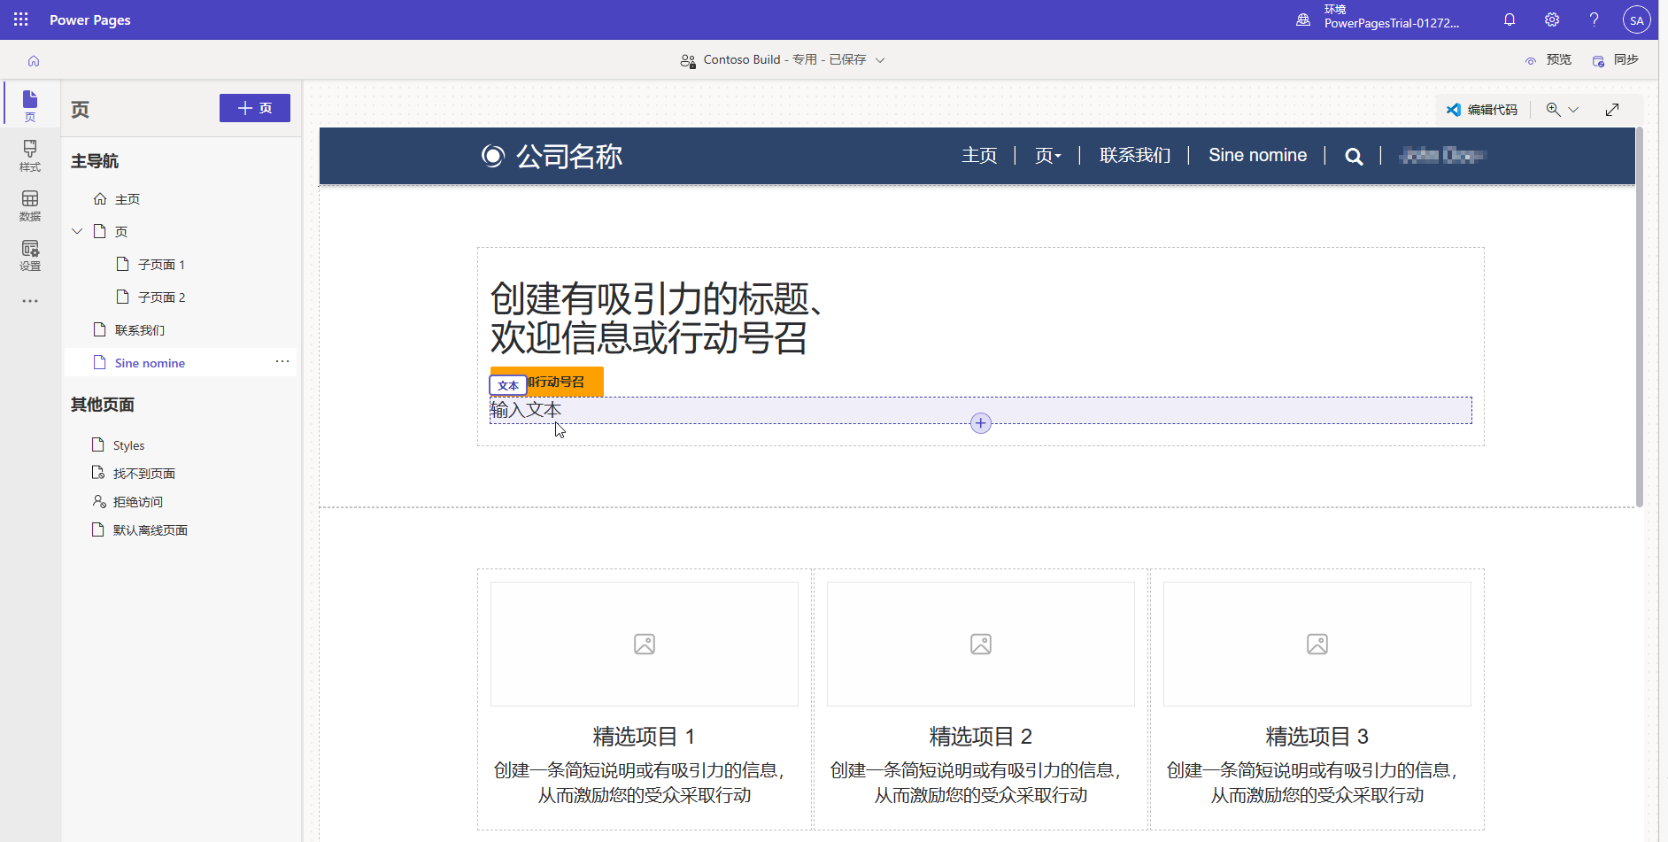
Task: Open the top-bar settings gear
Action: 1551,19
